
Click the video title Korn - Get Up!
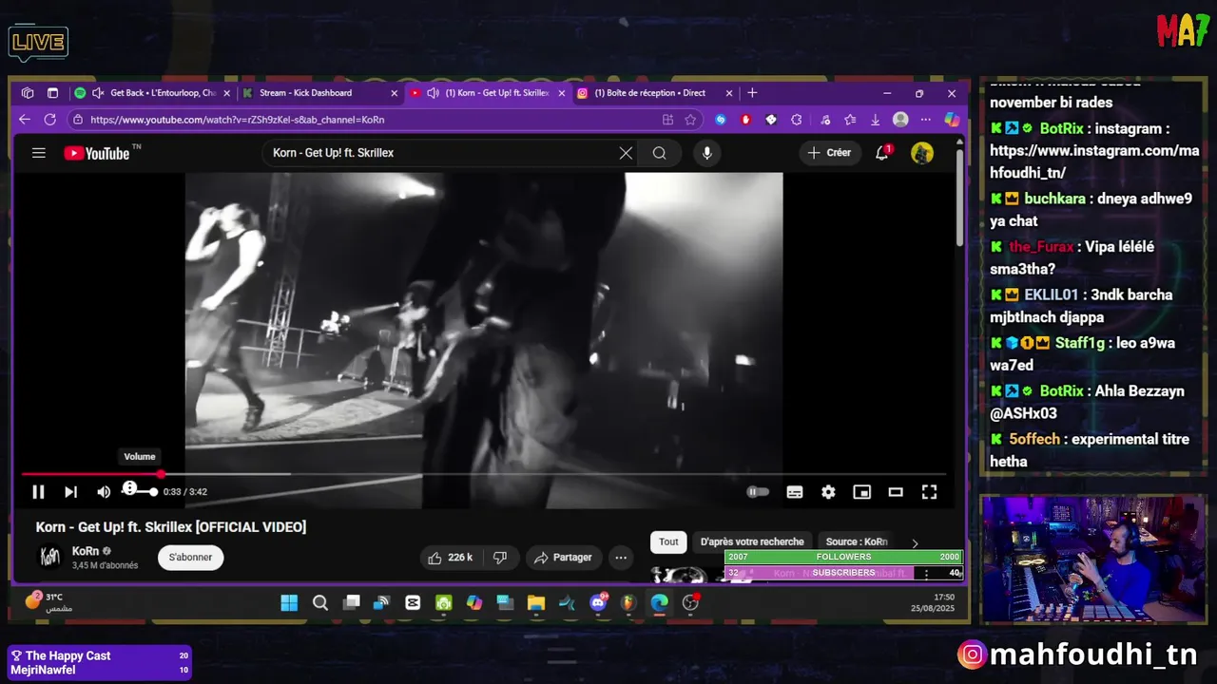click(171, 527)
